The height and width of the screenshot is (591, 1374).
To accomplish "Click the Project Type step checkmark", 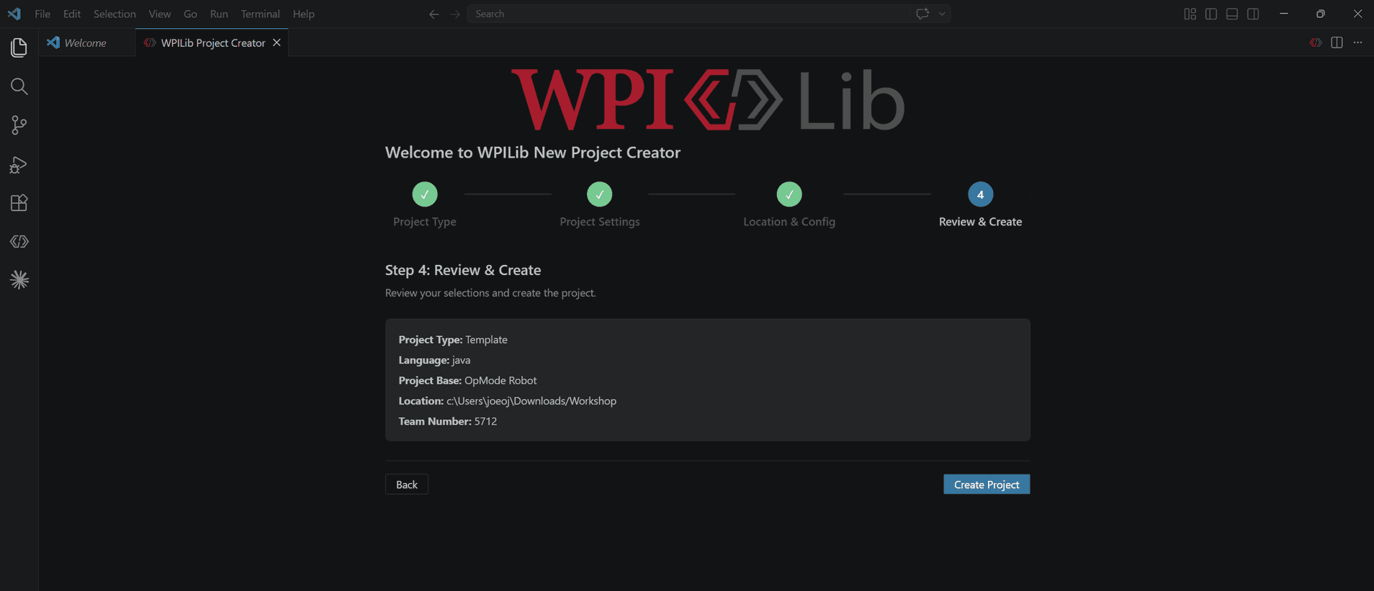I will click(425, 194).
